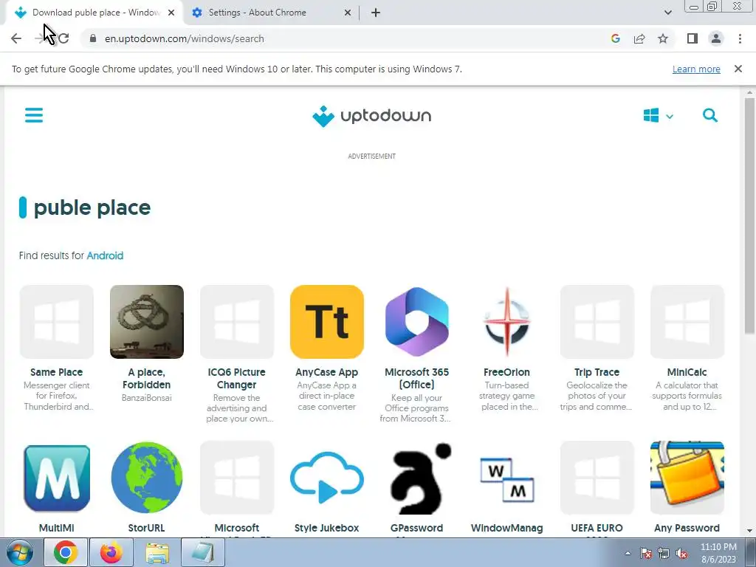
Task: Open the Any Password padlock icon
Action: pos(687,478)
